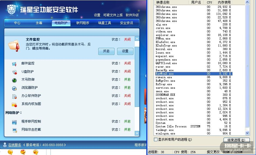
Task: Click the 文件监控 folder icon
Action: (14, 46)
